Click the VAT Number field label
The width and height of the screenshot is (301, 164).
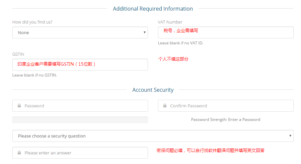[170, 22]
